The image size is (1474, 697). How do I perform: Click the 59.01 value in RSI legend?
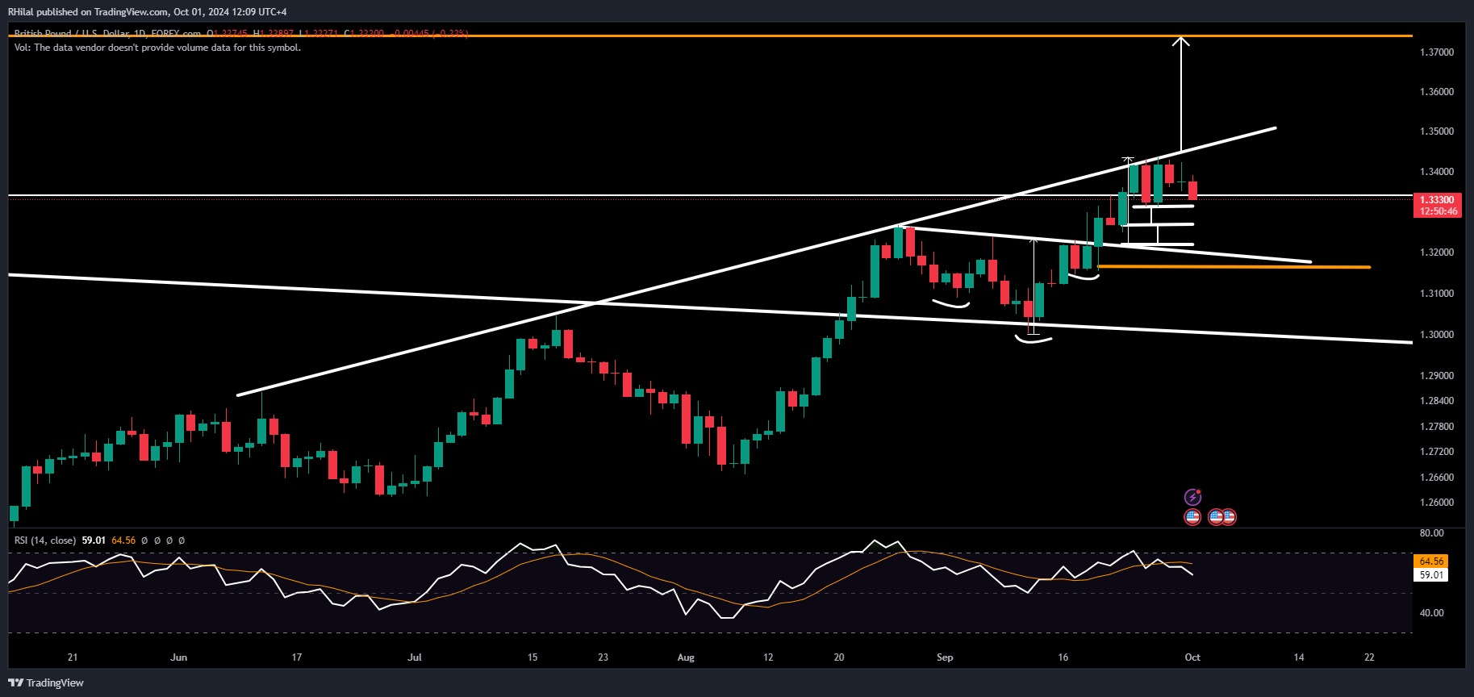(x=94, y=540)
